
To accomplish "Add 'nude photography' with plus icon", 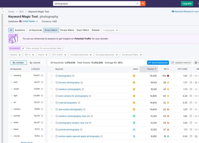I will (x=56, y=103).
